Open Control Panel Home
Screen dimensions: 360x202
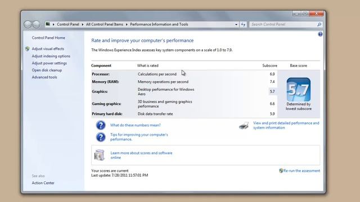pos(48,38)
